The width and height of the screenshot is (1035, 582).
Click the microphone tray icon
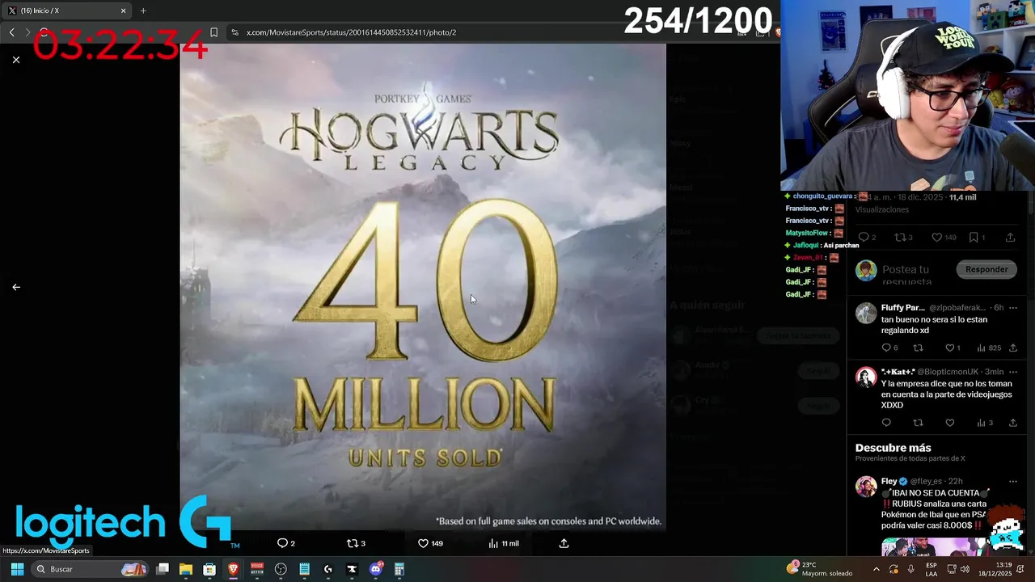point(911,569)
